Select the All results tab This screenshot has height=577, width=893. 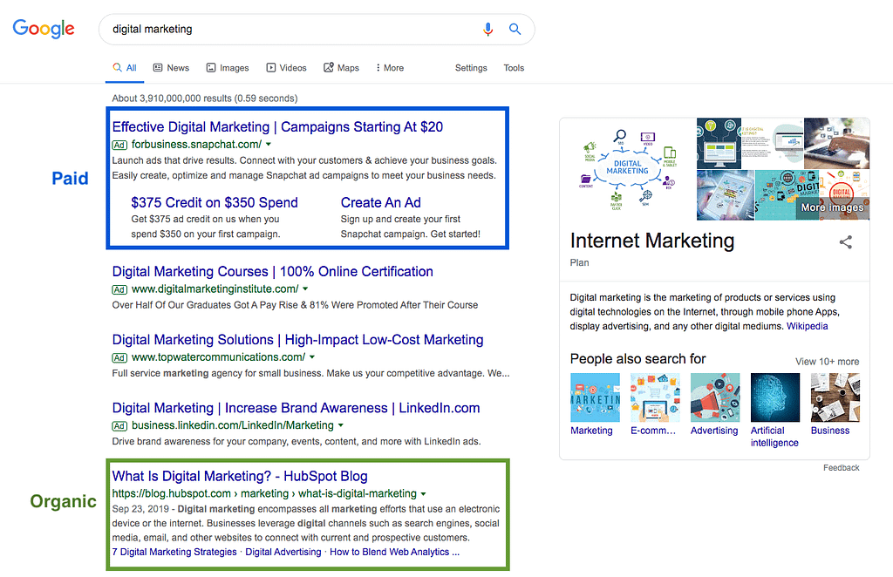(125, 68)
